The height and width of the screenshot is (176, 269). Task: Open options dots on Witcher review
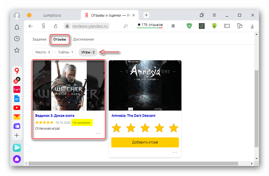coord(98,133)
